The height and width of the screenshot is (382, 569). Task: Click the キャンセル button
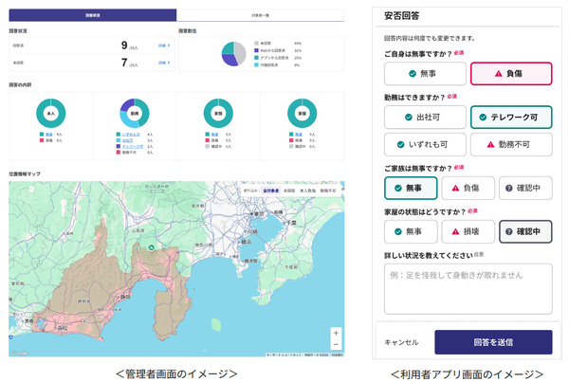[x=401, y=341]
